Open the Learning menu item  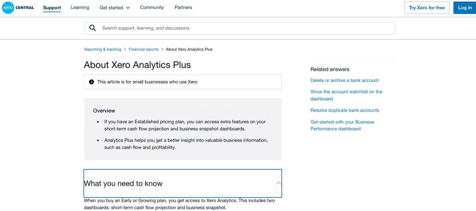(x=80, y=7)
